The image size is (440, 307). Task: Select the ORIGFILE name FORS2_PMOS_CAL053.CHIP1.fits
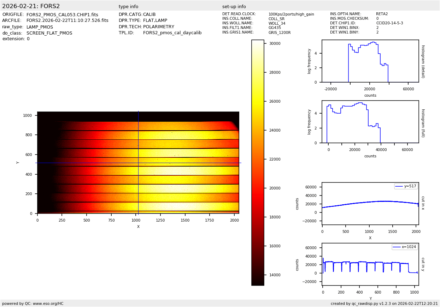pyautogui.click(x=62, y=15)
